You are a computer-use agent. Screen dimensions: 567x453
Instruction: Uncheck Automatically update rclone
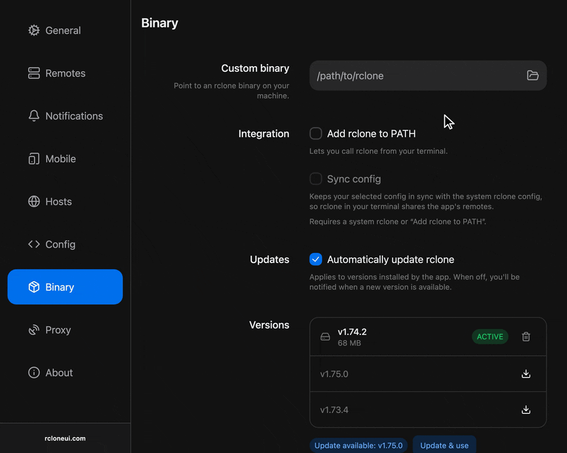pos(316,259)
